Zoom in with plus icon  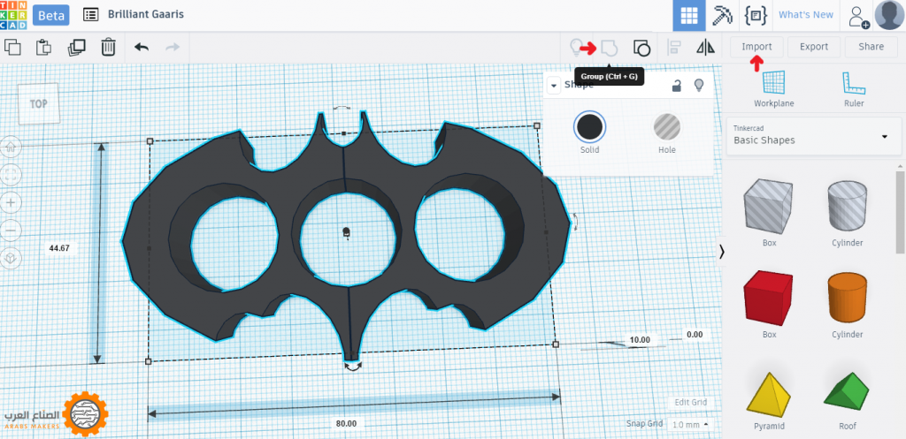(11, 202)
